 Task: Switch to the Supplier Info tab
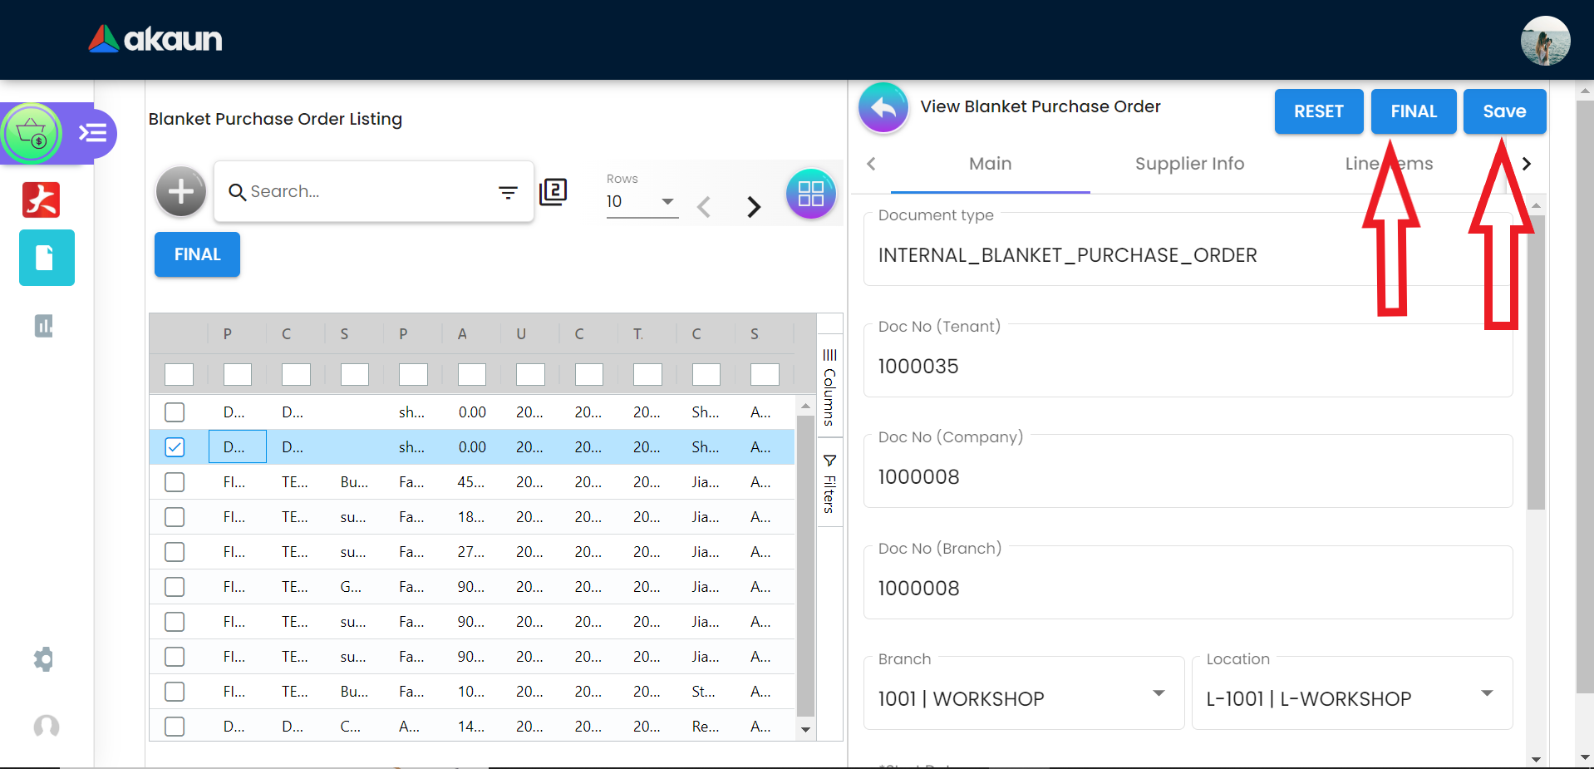click(x=1189, y=164)
